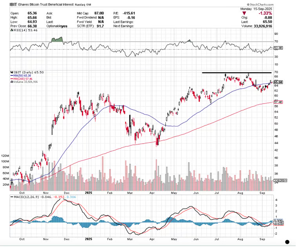
Task: Click the IBIT ticker symbol in the header
Action: [x=13, y=4]
